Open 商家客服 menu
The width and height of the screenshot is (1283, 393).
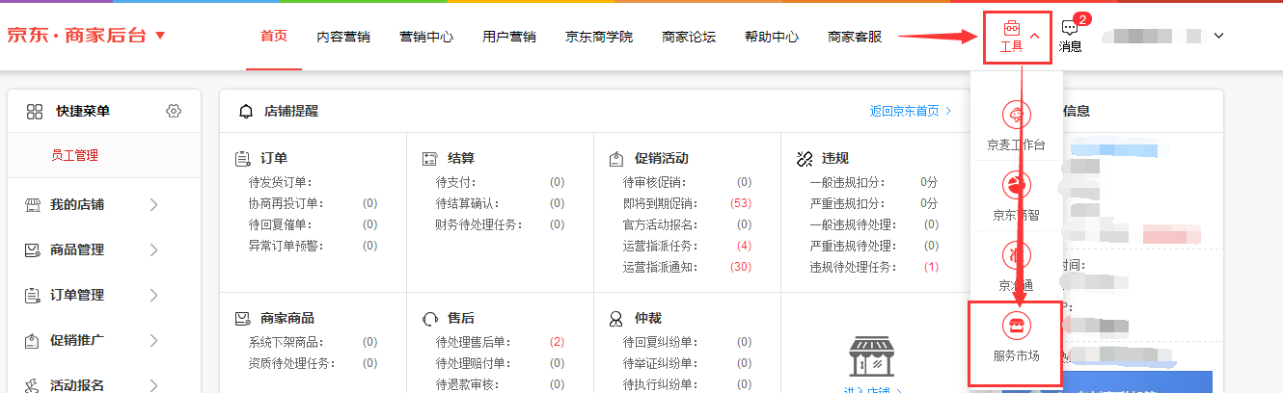click(855, 37)
